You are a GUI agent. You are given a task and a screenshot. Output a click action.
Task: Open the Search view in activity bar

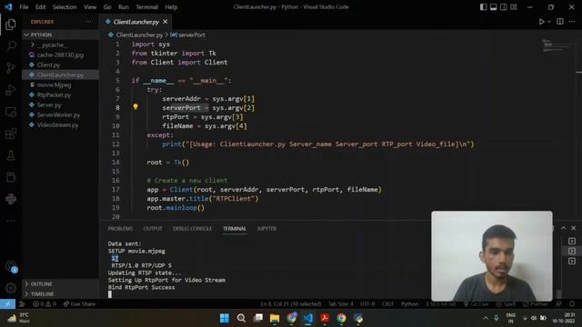click(11, 46)
